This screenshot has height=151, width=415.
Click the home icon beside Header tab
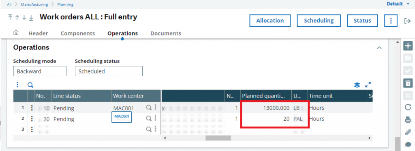click(x=16, y=32)
